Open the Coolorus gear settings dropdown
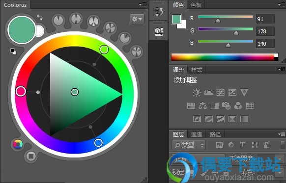Viewport: 286px width, 183px height. (137, 19)
